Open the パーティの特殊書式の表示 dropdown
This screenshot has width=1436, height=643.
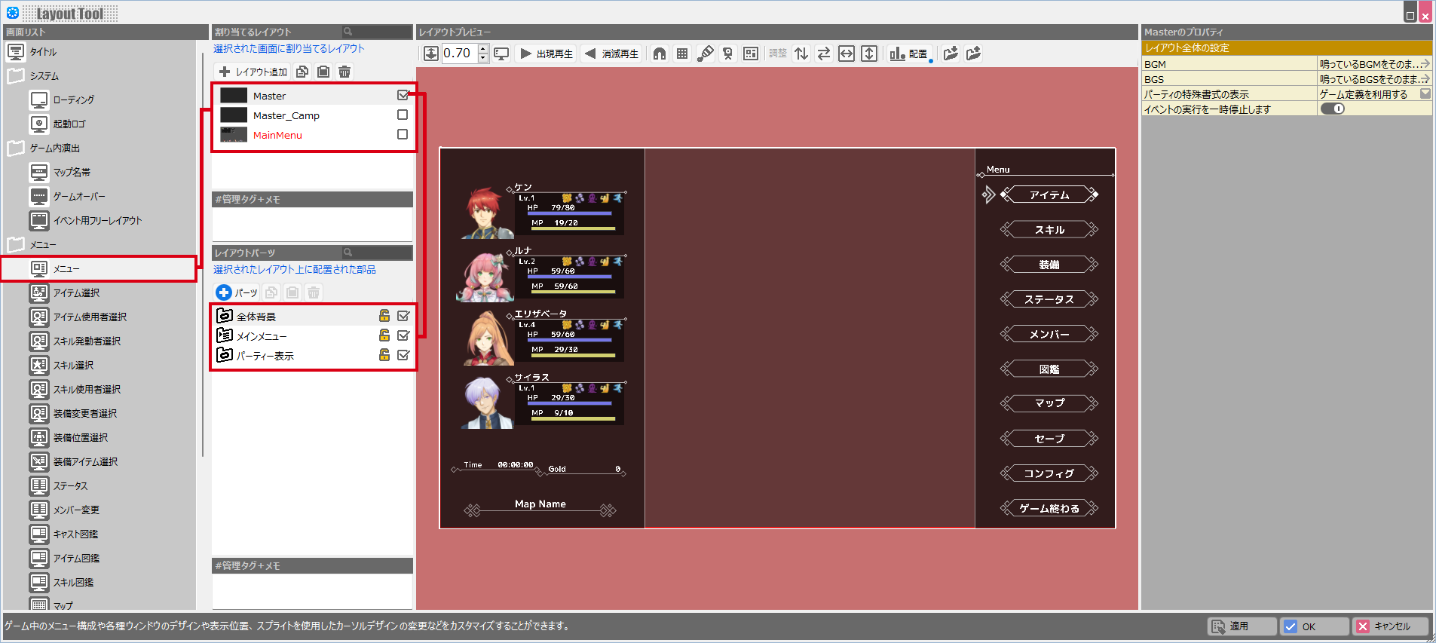point(1425,94)
